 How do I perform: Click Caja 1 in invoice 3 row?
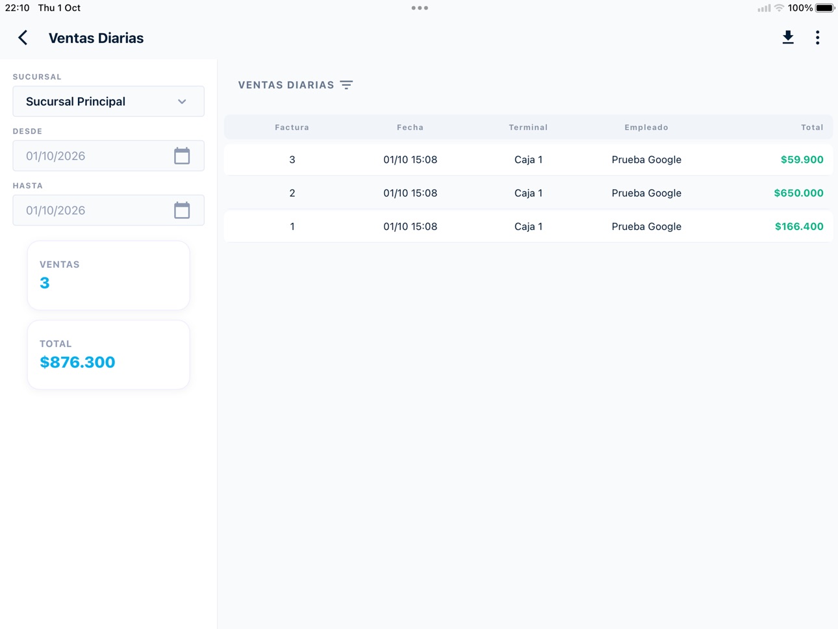pyautogui.click(x=528, y=160)
